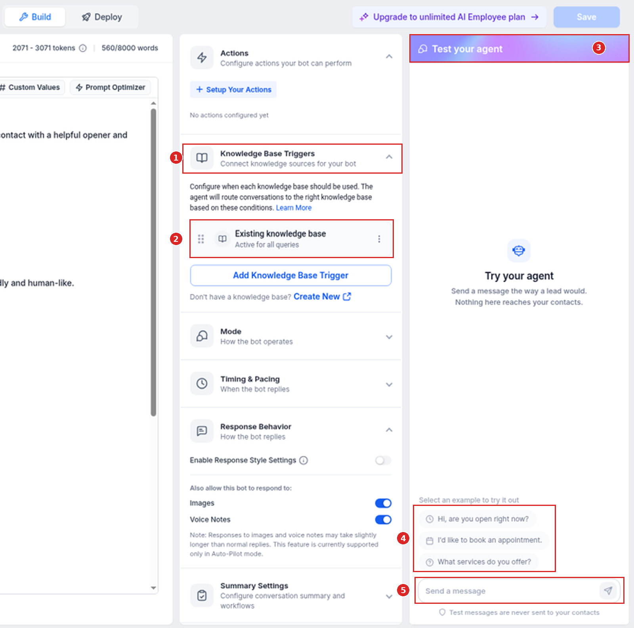Click Upgrade to unlimited AI Employee plan

click(449, 17)
